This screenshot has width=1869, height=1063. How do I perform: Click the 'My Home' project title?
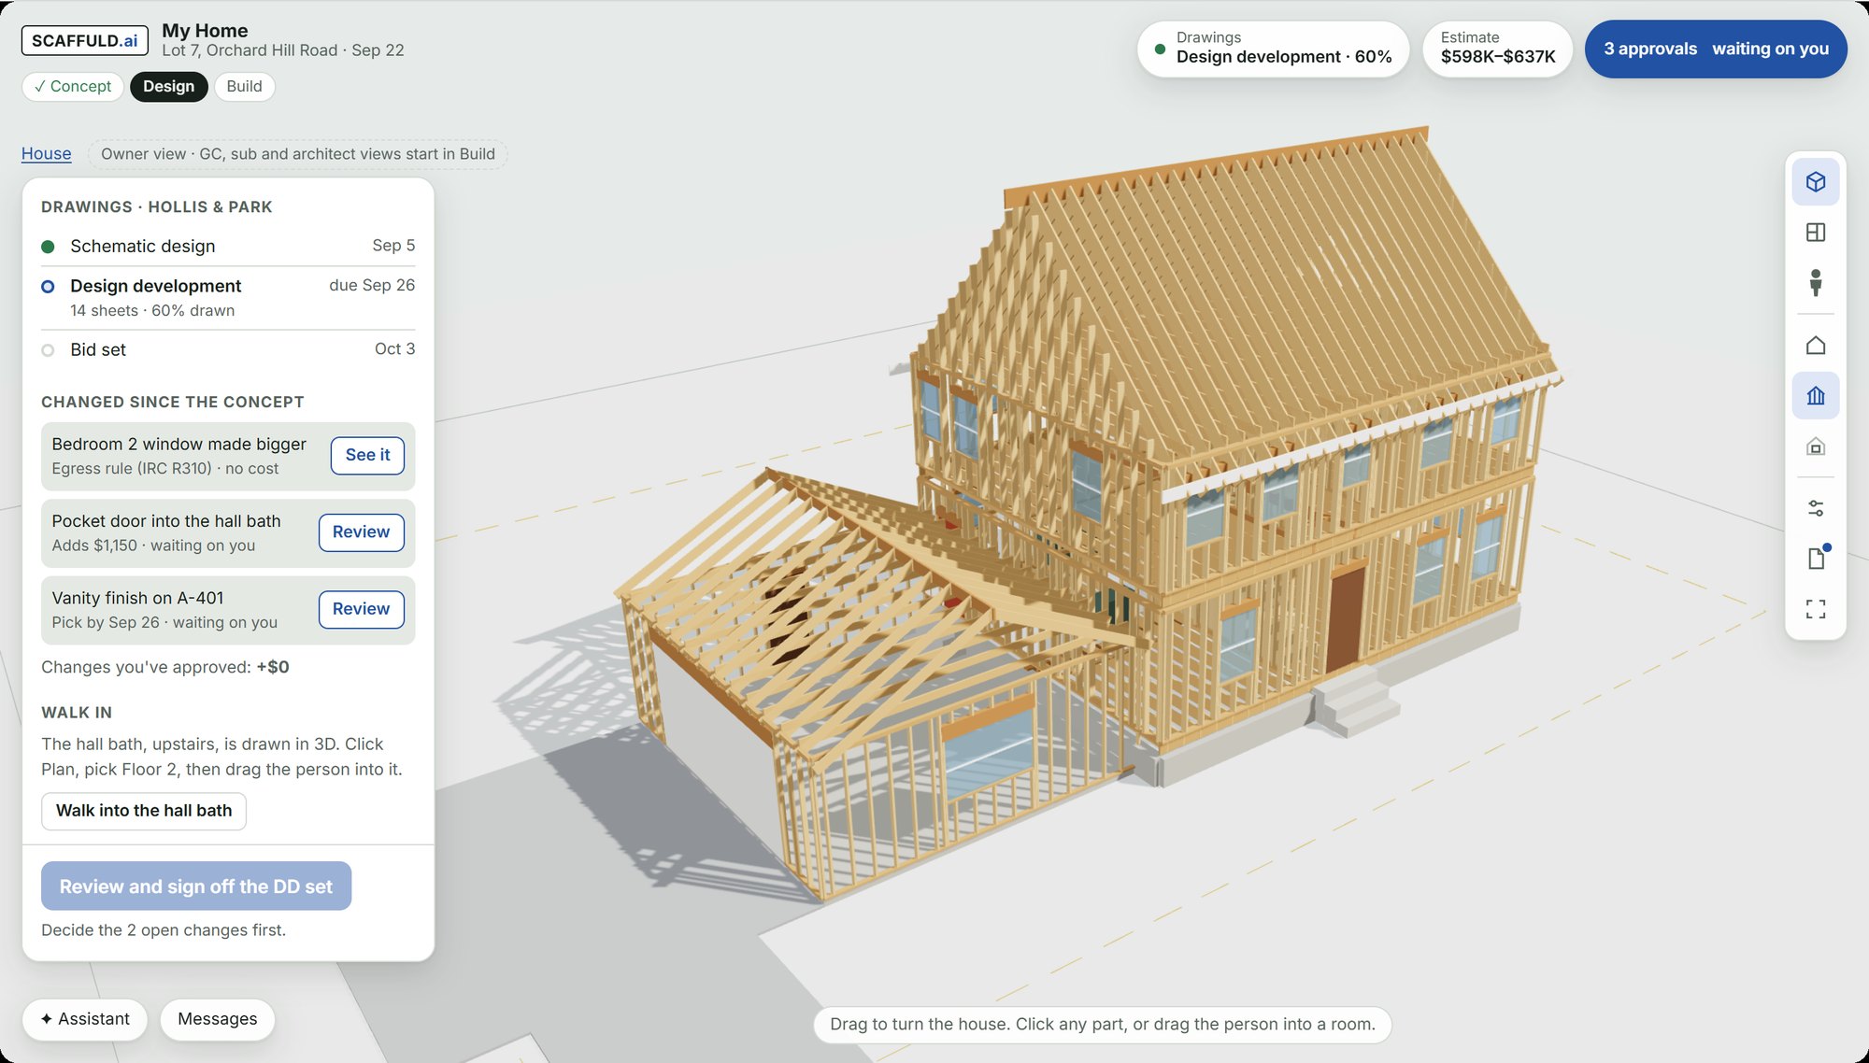pyautogui.click(x=205, y=30)
